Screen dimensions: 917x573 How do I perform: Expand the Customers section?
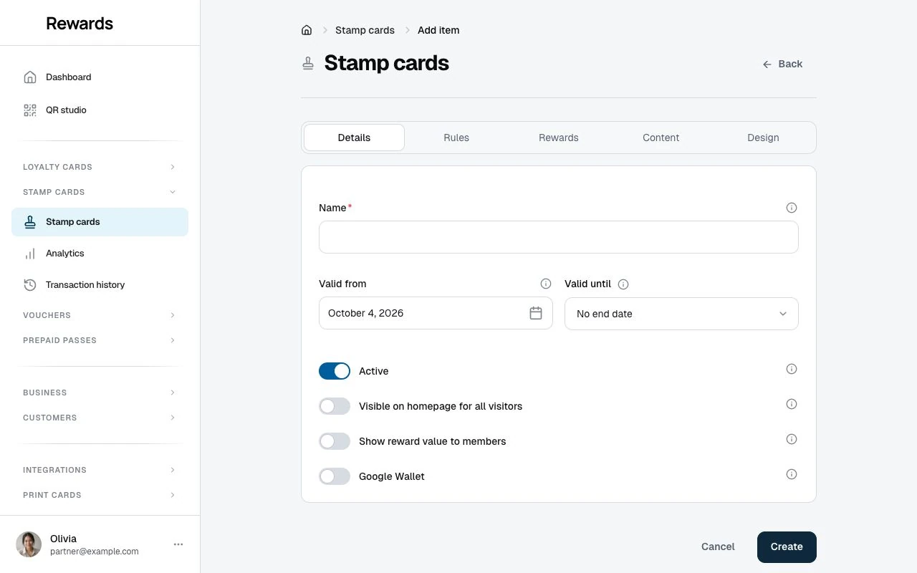(100, 418)
